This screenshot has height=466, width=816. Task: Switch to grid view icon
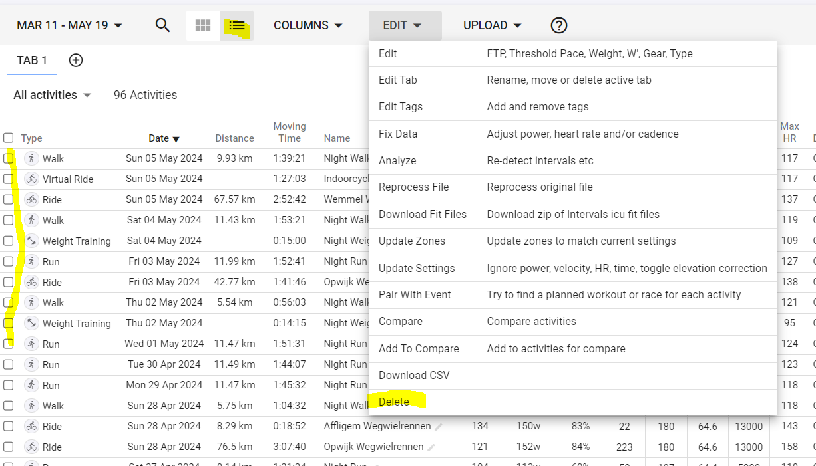tap(203, 25)
